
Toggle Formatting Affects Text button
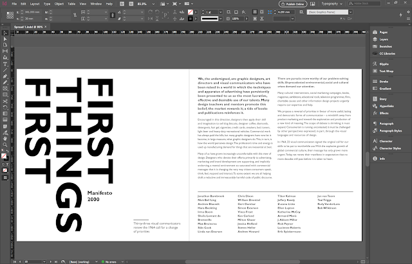pos(7,164)
